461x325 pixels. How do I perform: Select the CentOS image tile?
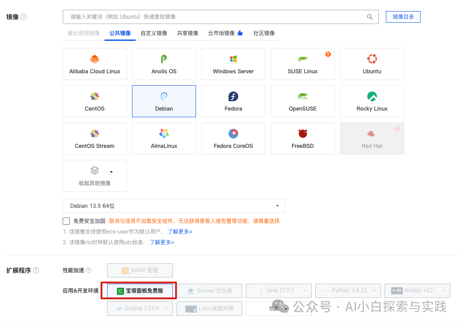[95, 101]
